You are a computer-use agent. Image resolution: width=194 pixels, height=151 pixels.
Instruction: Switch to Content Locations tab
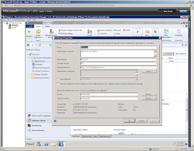click(x=126, y=43)
